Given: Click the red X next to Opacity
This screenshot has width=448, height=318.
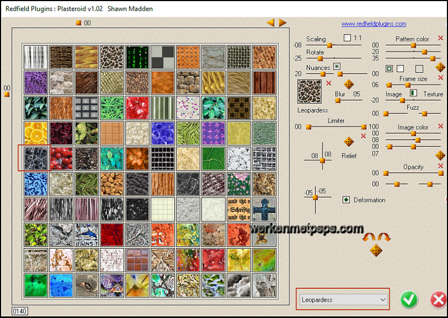Looking at the screenshot, I should pos(440,166).
